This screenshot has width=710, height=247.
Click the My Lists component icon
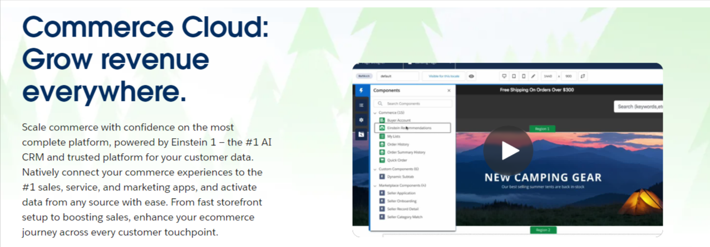click(x=382, y=136)
